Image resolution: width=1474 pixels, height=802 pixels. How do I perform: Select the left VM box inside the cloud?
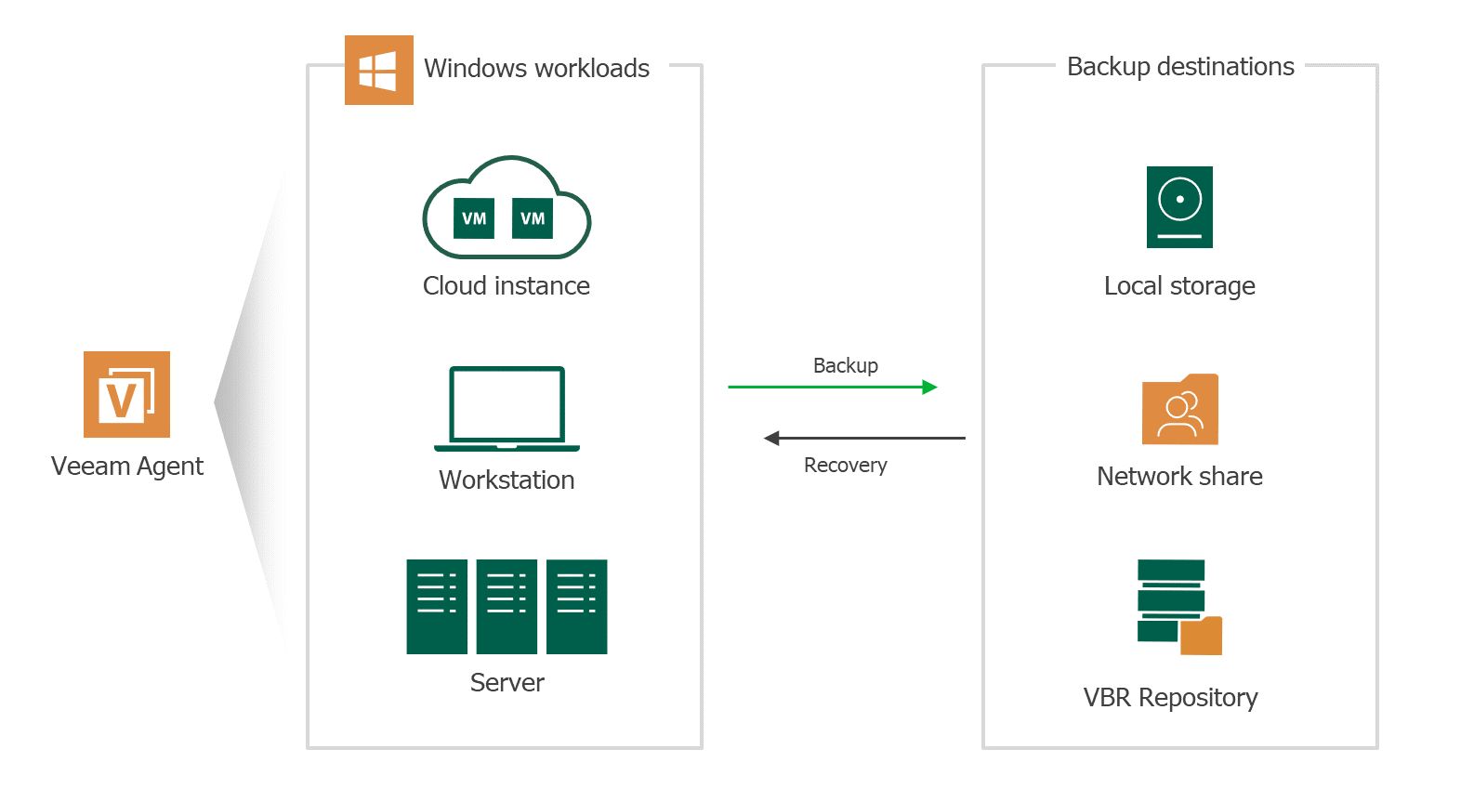point(474,218)
